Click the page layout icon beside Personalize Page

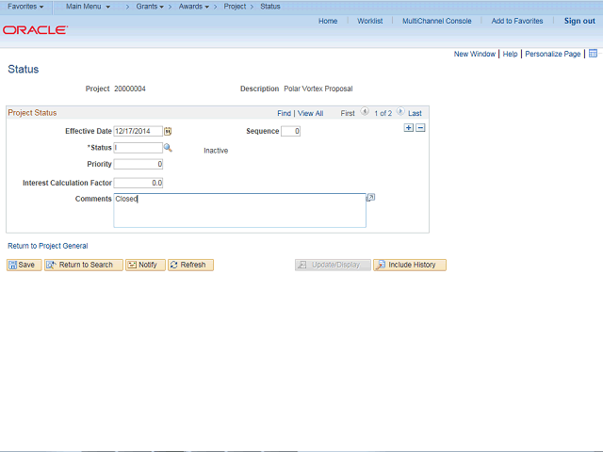pyautogui.click(x=593, y=54)
